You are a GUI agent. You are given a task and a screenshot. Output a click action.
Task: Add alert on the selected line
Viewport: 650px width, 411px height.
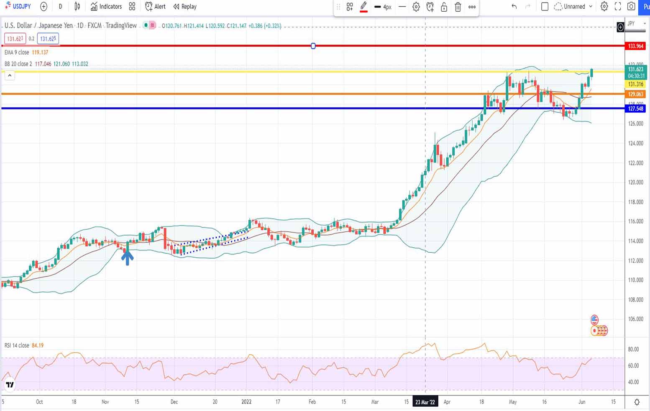pyautogui.click(x=430, y=7)
